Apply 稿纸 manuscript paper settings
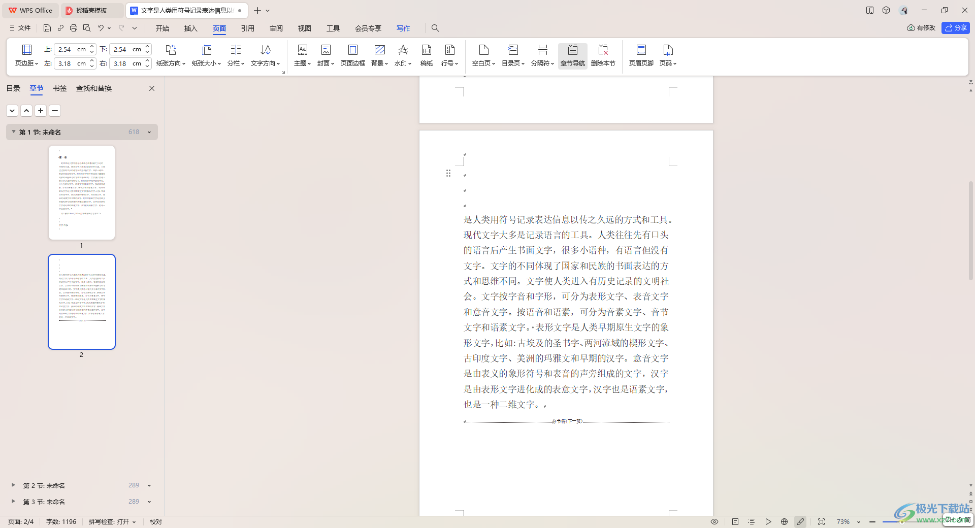975x528 pixels. click(427, 56)
